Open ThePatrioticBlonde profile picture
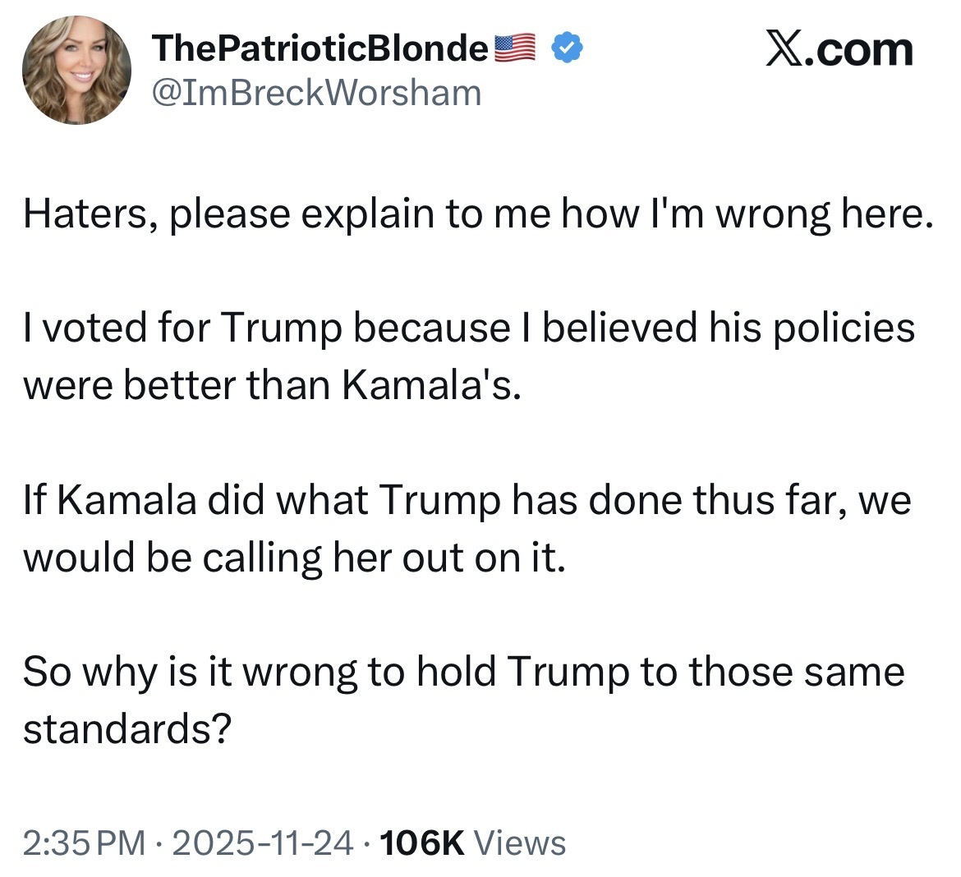Screen dimensions: 961x877 77,70
